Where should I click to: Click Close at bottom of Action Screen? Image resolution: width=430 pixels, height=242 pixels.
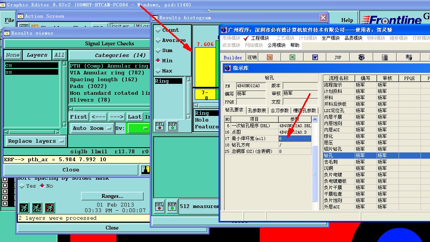pyautogui.click(x=112, y=228)
